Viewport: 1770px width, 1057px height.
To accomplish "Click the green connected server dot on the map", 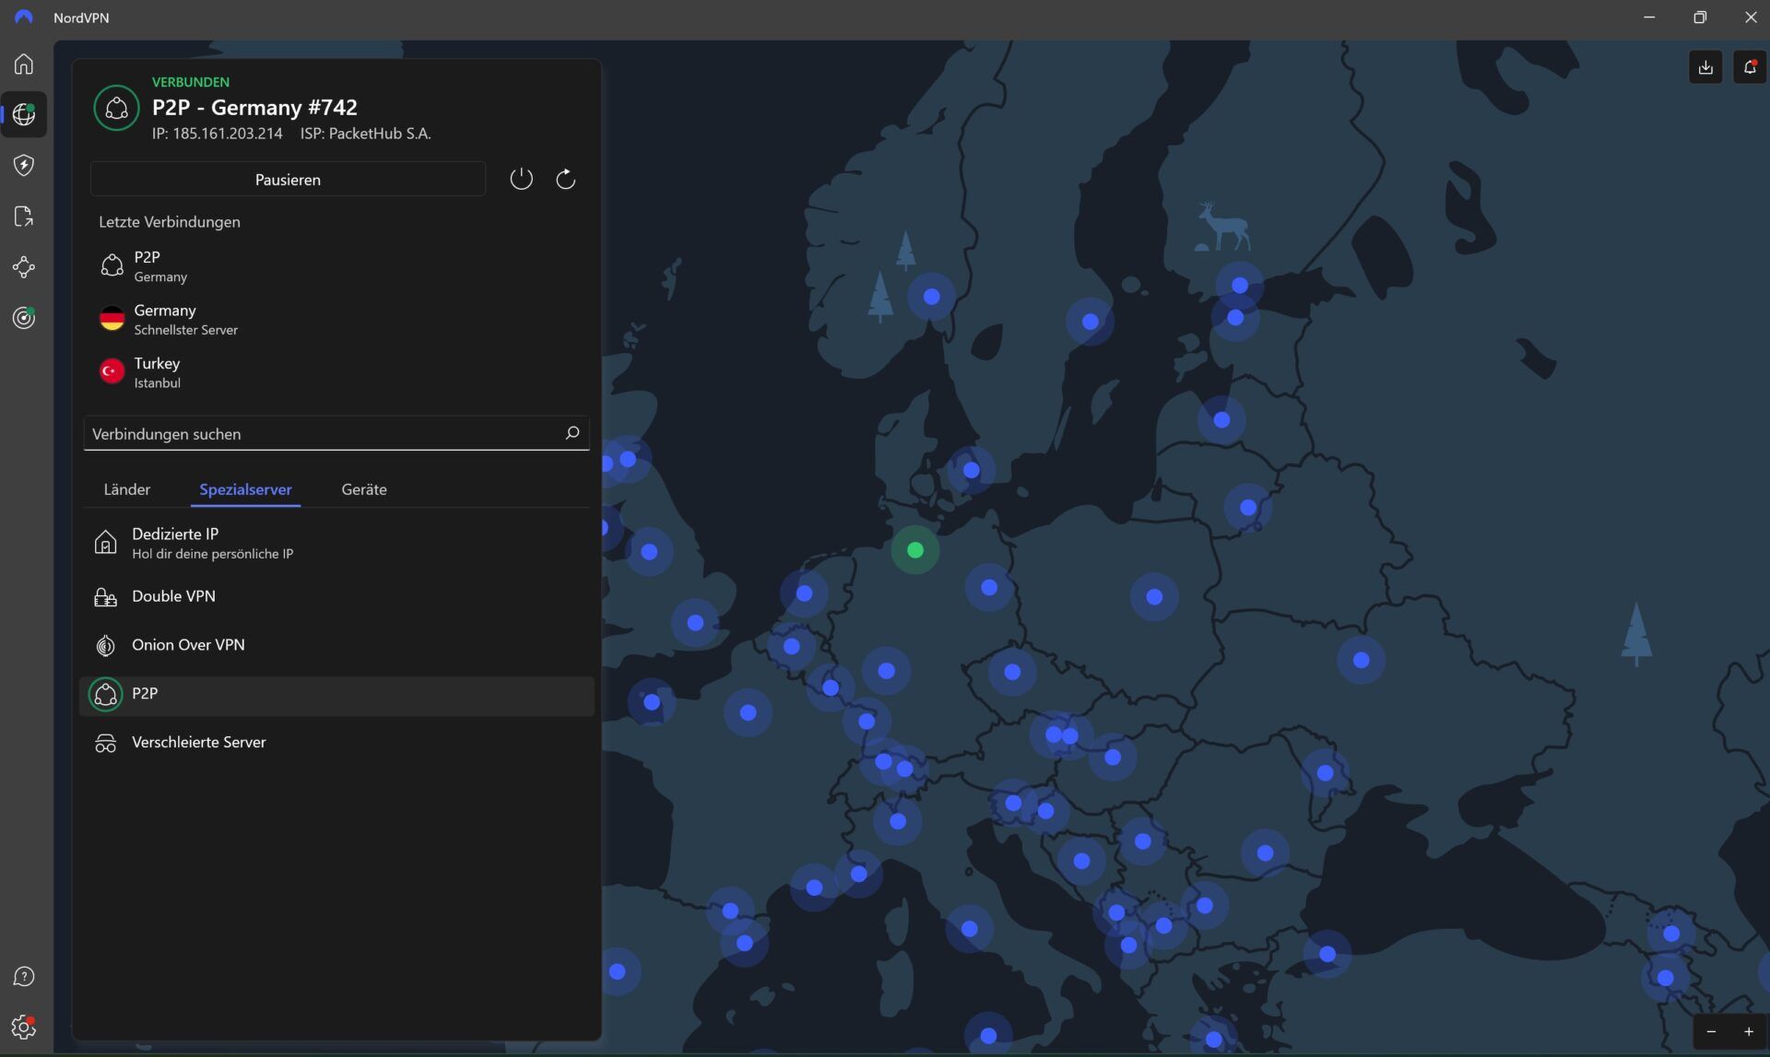I will [914, 550].
